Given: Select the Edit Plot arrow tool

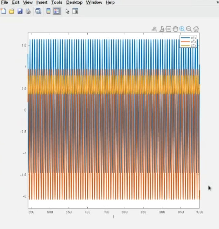Looking at the screenshot, I should (67, 11).
